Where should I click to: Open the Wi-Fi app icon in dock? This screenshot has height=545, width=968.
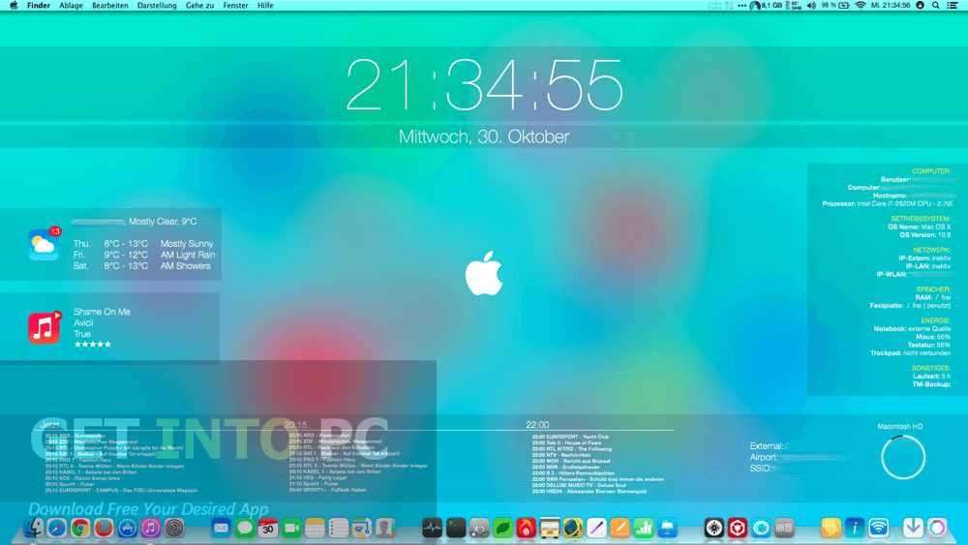[x=879, y=528]
